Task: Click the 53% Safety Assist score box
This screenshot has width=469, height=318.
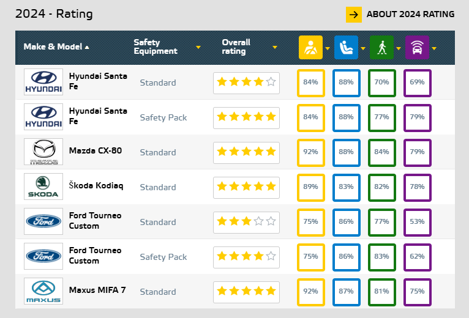Action: coord(417,223)
